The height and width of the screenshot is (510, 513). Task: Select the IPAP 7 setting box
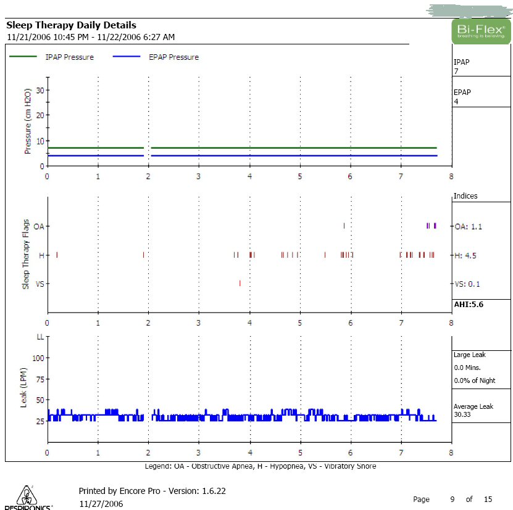(x=481, y=67)
